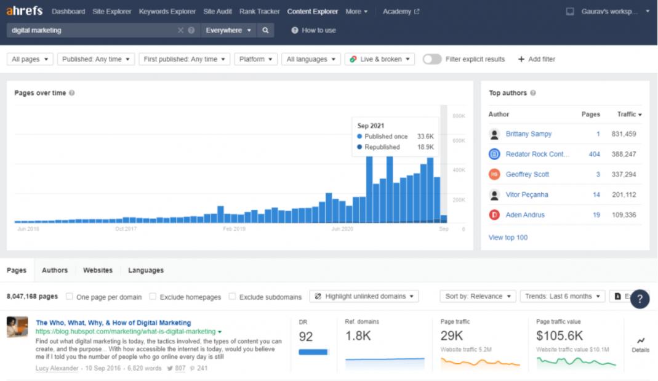Image resolution: width=658 pixels, height=381 pixels.
Task: Toggle the Filter explicit results switch
Action: tap(432, 59)
